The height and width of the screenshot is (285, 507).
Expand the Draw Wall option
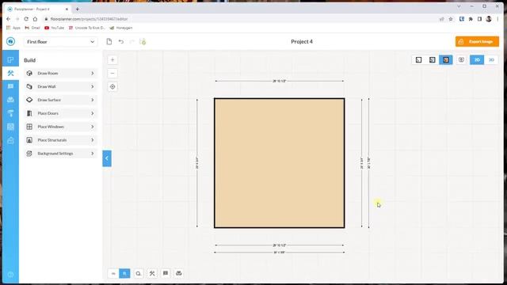coord(60,86)
